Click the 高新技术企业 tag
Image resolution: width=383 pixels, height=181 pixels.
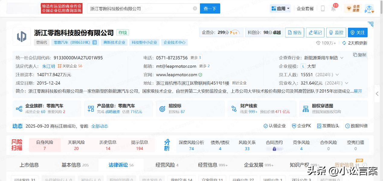click(x=114, y=43)
